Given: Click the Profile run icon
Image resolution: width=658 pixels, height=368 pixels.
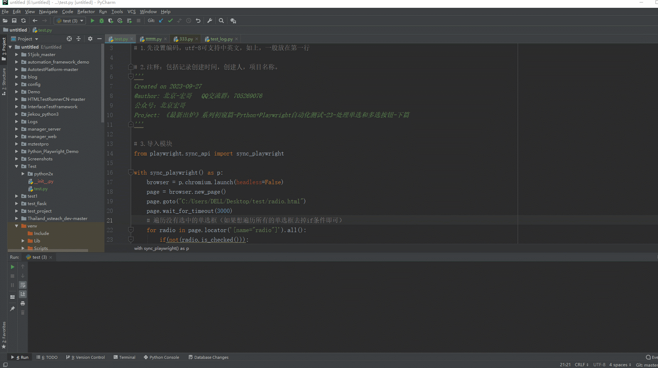Looking at the screenshot, I should click(120, 21).
